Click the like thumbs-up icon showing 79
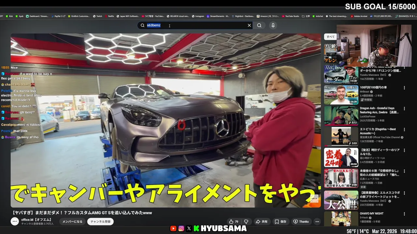The height and width of the screenshot is (234, 417). click(x=234, y=222)
